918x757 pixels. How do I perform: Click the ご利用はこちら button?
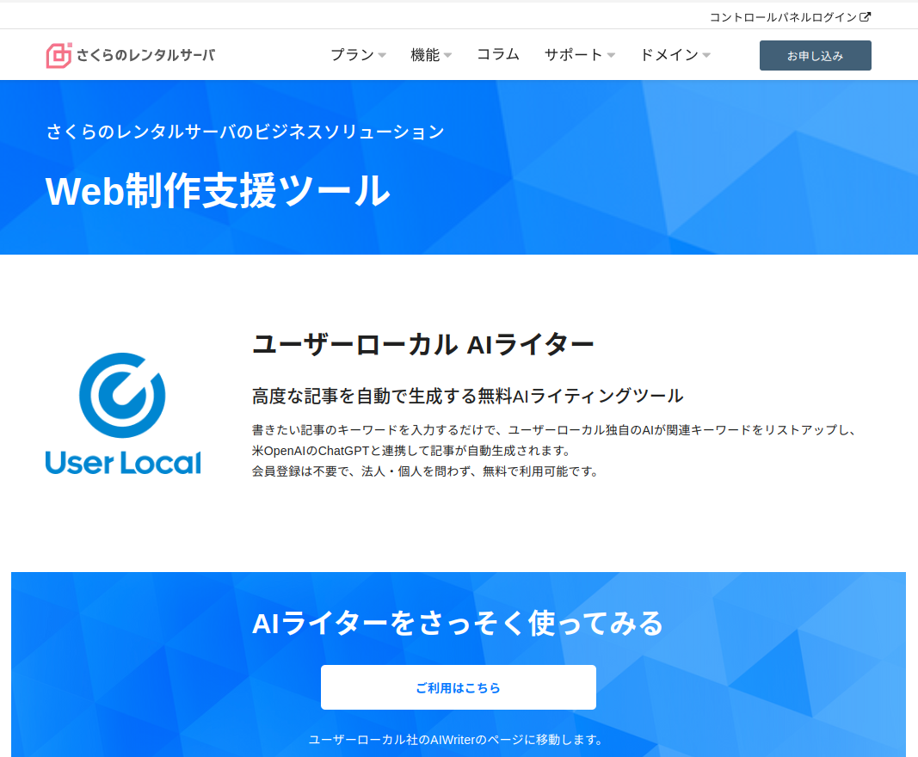point(459,687)
